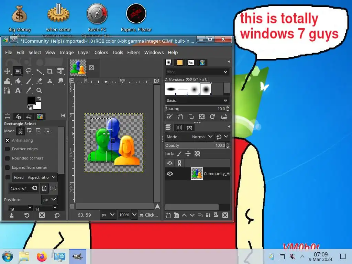Open the Position px units dropdown
352x264 pixels.
tap(49, 200)
